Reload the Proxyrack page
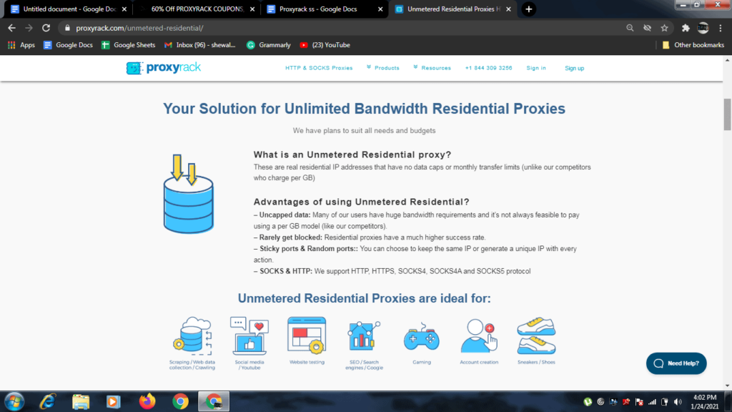The height and width of the screenshot is (412, 732). pyautogui.click(x=46, y=28)
